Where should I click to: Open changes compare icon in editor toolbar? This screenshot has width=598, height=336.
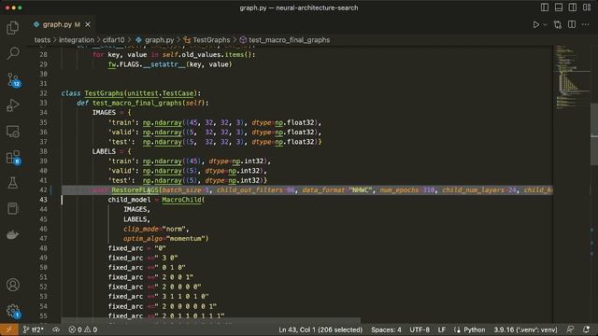pos(558,24)
